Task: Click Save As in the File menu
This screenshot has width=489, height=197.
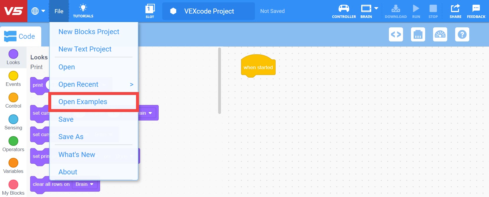Action: 71,136
